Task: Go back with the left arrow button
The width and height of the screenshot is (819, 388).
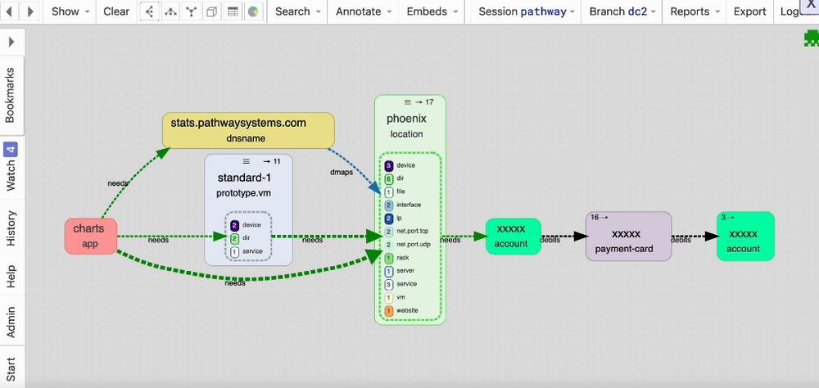Action: tap(11, 11)
